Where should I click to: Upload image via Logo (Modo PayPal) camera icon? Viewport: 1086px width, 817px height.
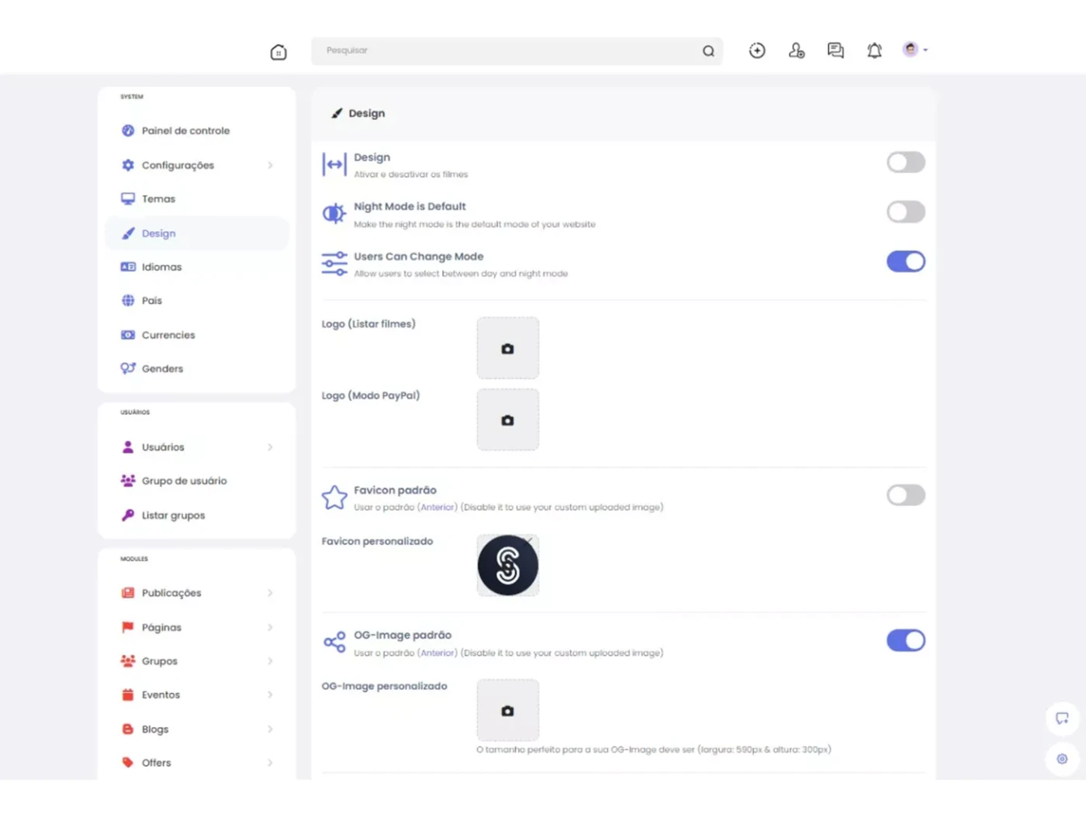click(x=507, y=420)
